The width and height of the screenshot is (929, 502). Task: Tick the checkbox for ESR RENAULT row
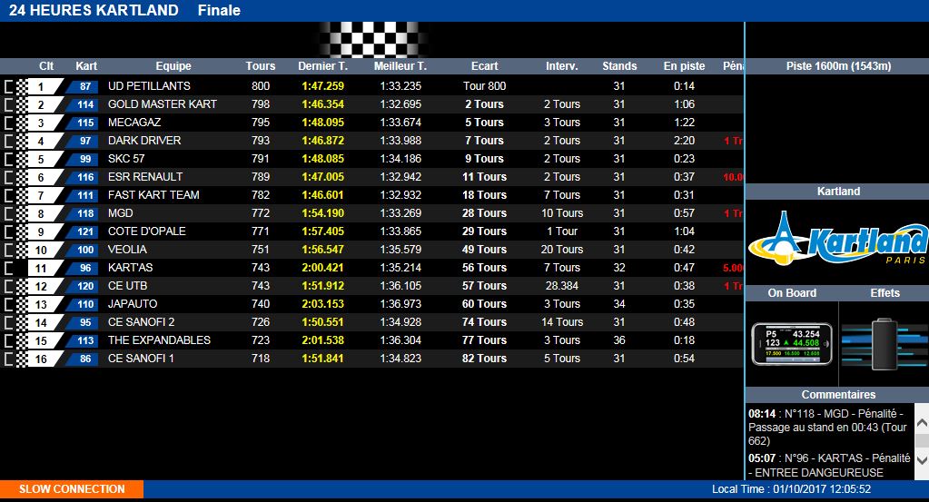[9, 177]
